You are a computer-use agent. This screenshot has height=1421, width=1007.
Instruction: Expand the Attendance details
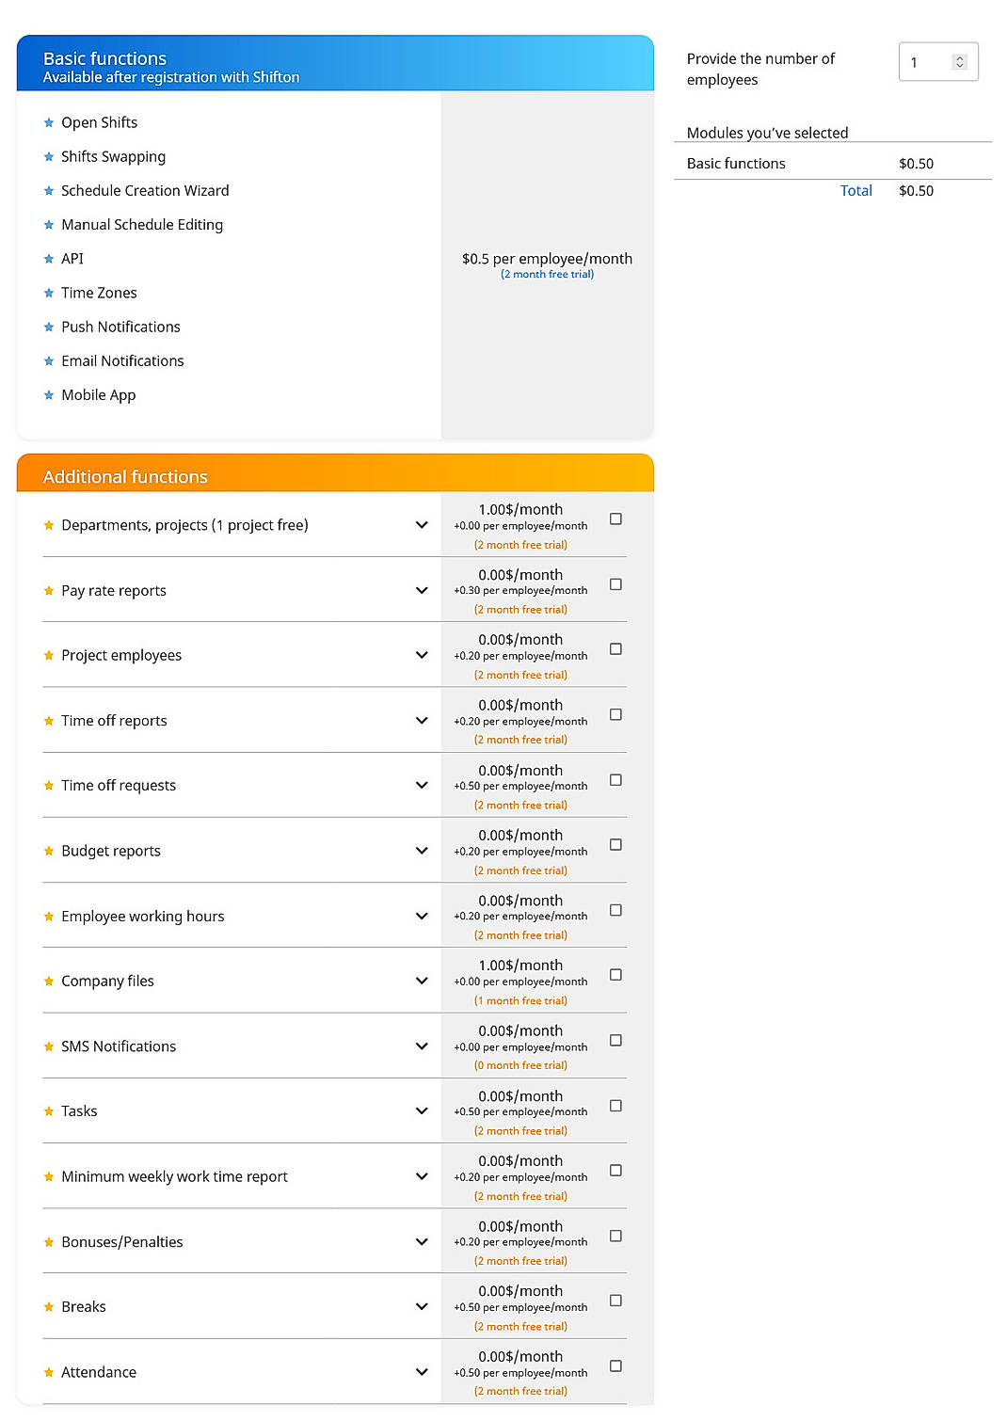(421, 1371)
